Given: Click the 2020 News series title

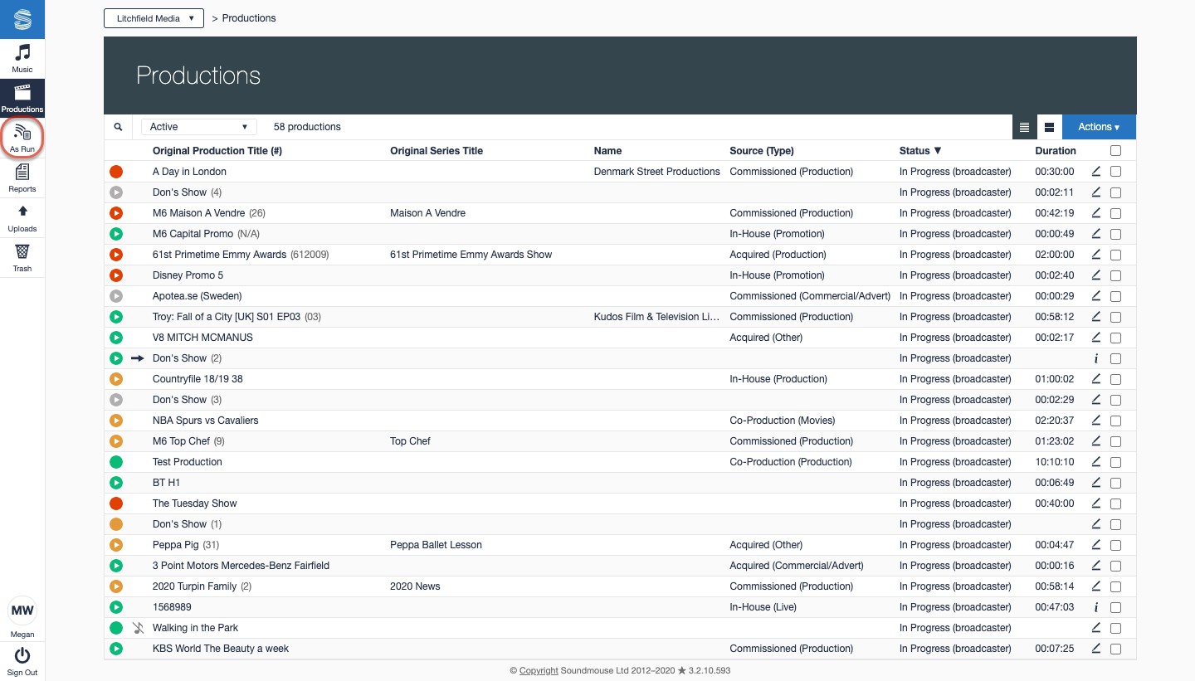Looking at the screenshot, I should click(x=415, y=586).
